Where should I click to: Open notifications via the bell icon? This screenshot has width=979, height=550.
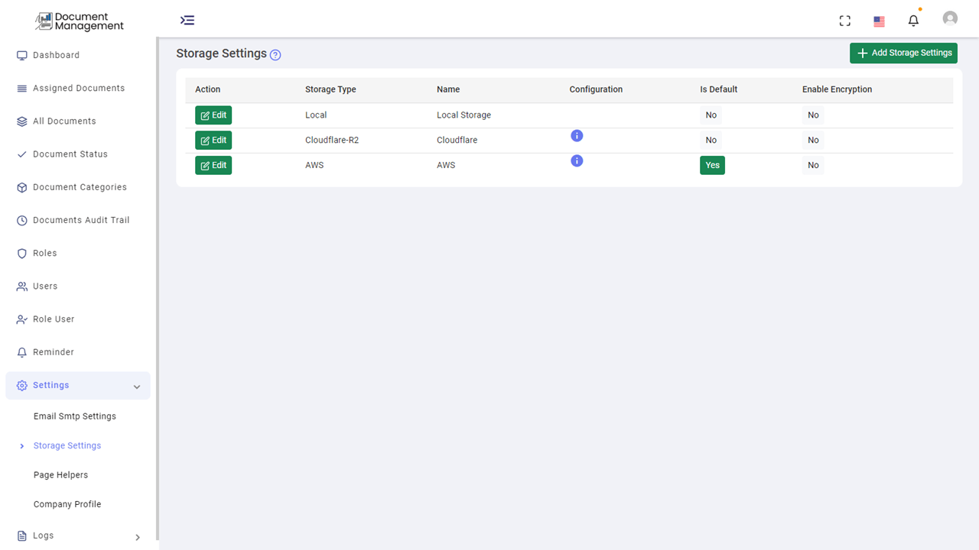913,20
